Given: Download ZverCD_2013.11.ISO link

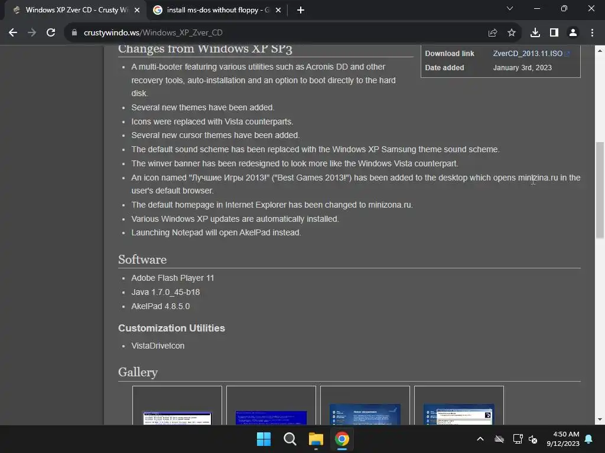Looking at the screenshot, I should coord(528,54).
